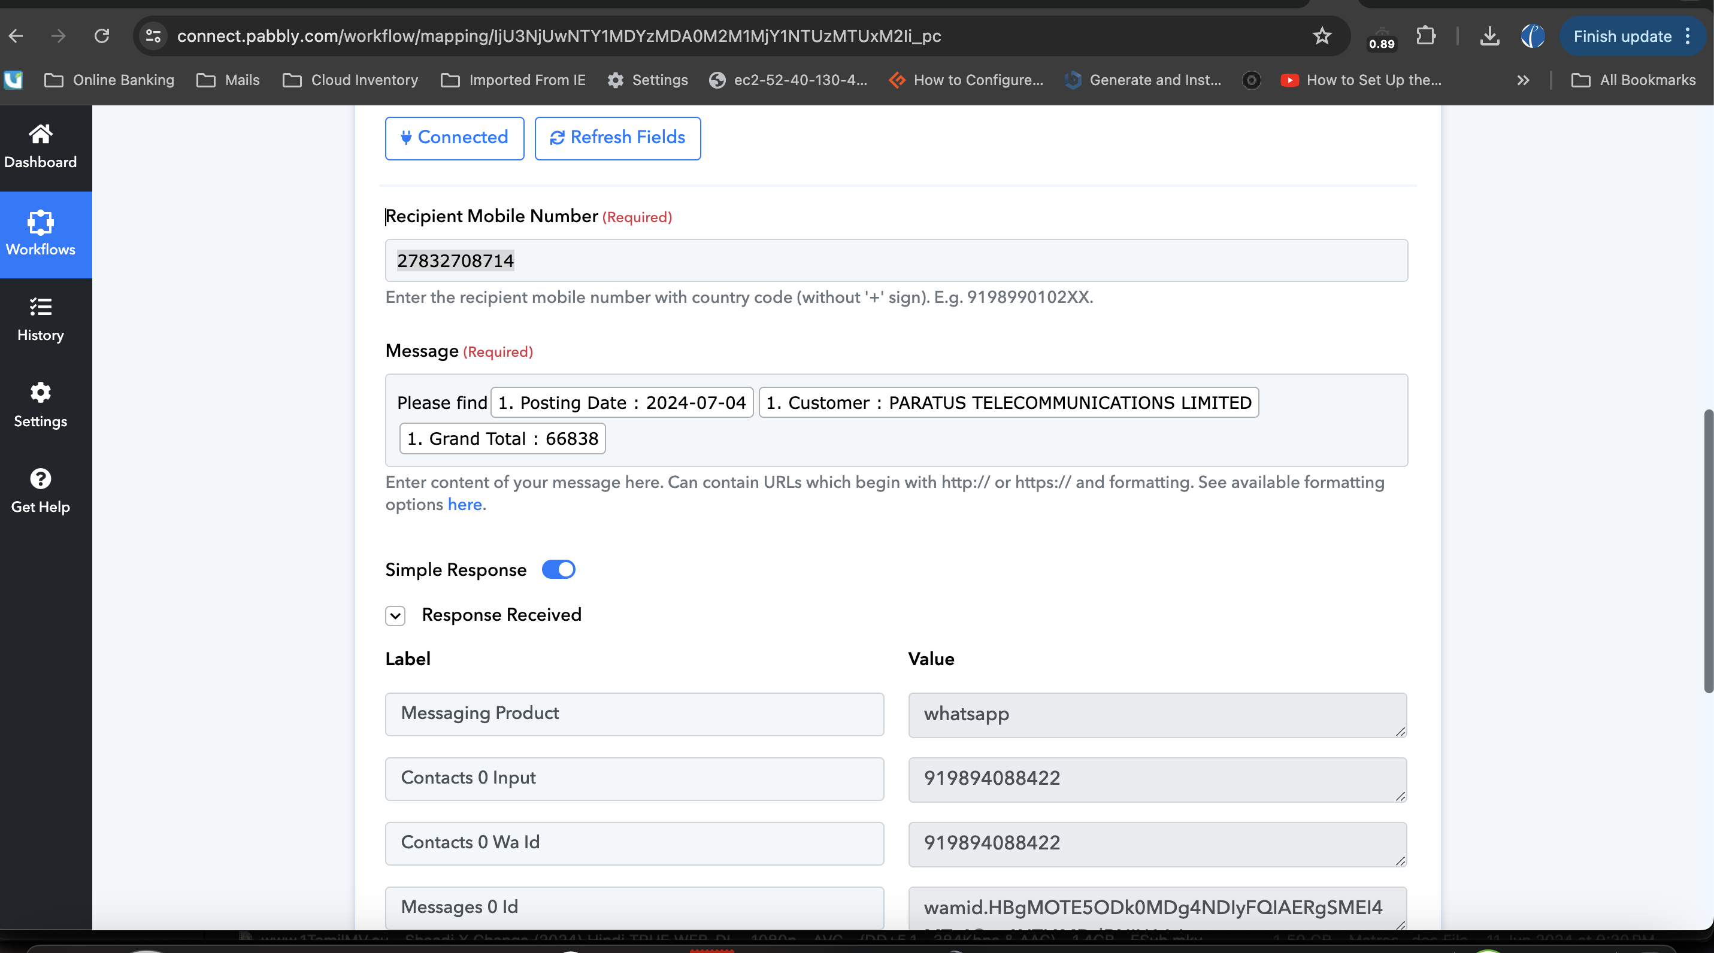Bookmark this page with the star icon

tap(1322, 36)
